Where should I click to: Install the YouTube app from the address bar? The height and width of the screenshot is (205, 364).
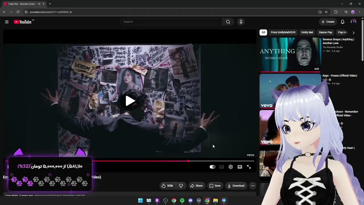(x=320, y=12)
